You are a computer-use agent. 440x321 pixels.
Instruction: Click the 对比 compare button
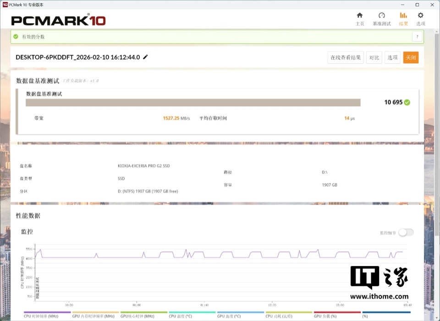pyautogui.click(x=374, y=58)
